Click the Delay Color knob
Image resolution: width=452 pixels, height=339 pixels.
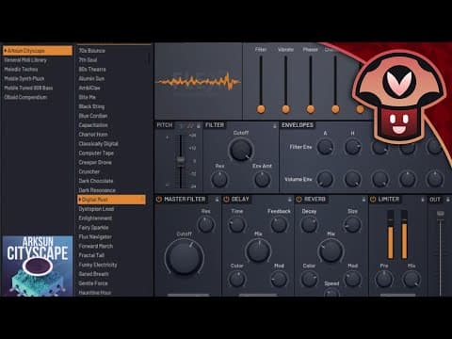pyautogui.click(x=236, y=279)
